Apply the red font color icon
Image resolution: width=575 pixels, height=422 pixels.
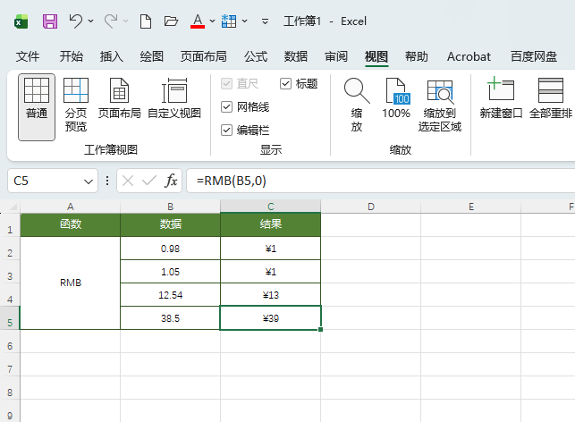click(x=198, y=21)
